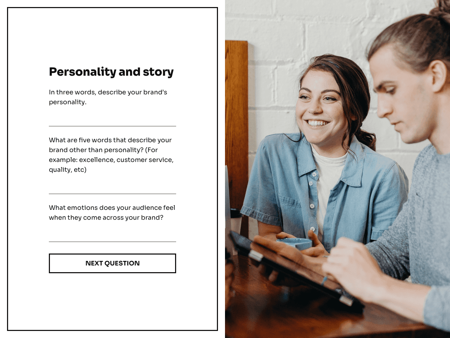Click the NEXT QUESTION button

[x=112, y=263]
